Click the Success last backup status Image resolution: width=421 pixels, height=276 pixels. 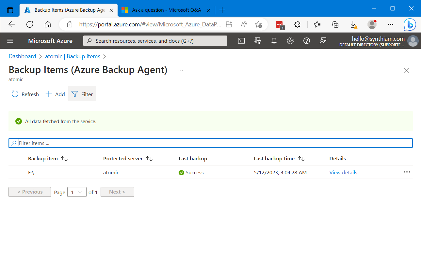click(191, 173)
